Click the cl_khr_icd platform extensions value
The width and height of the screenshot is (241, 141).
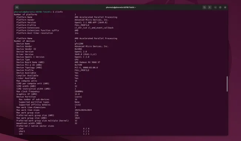point(94,28)
